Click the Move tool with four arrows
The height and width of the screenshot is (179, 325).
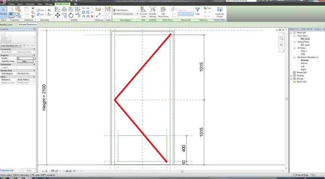[58, 15]
